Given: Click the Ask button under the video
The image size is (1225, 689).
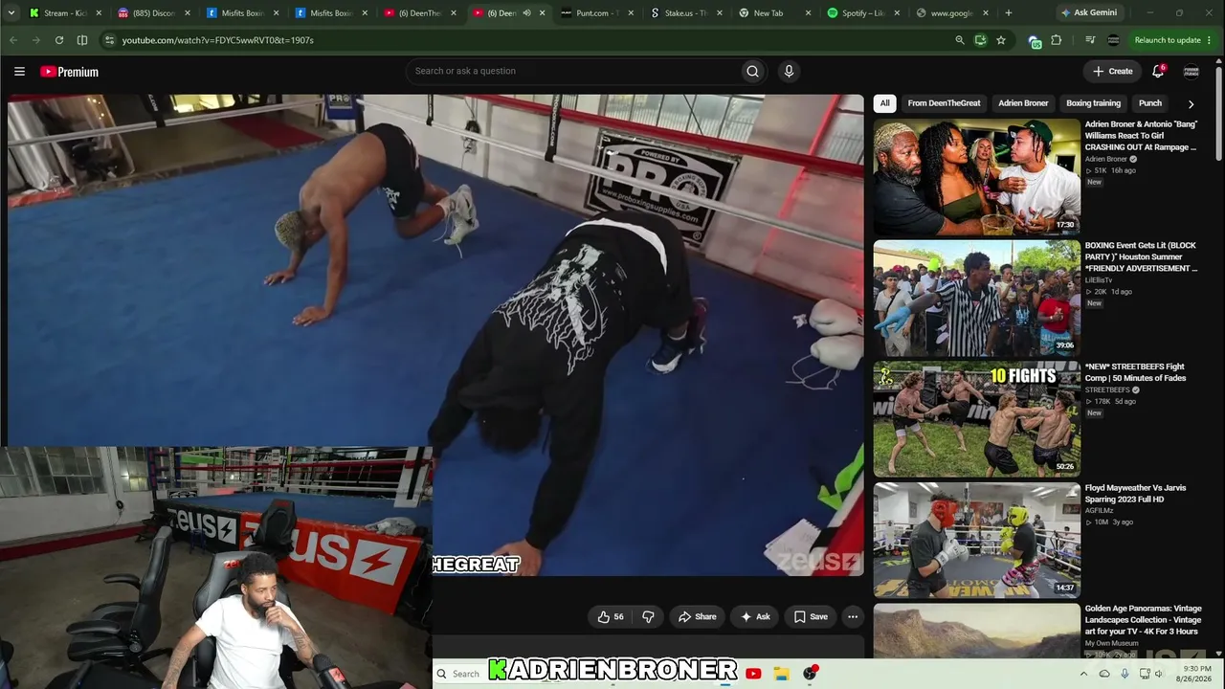Looking at the screenshot, I should 755,617.
